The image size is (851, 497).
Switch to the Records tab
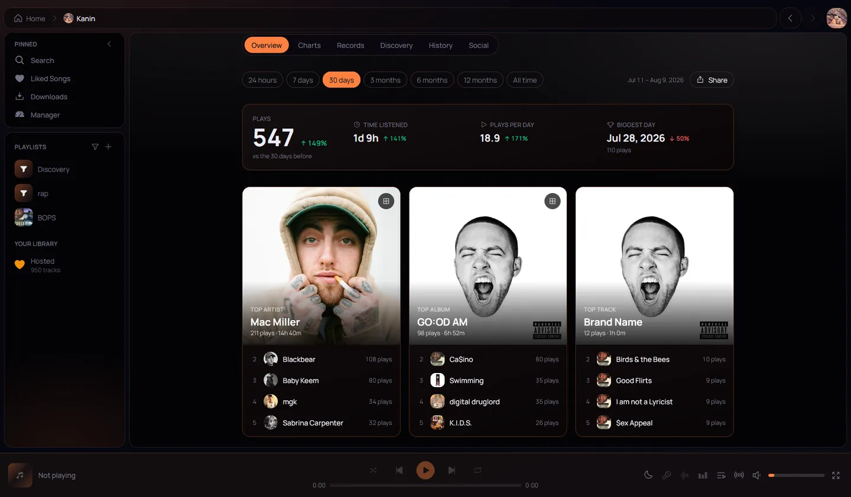[x=350, y=45]
